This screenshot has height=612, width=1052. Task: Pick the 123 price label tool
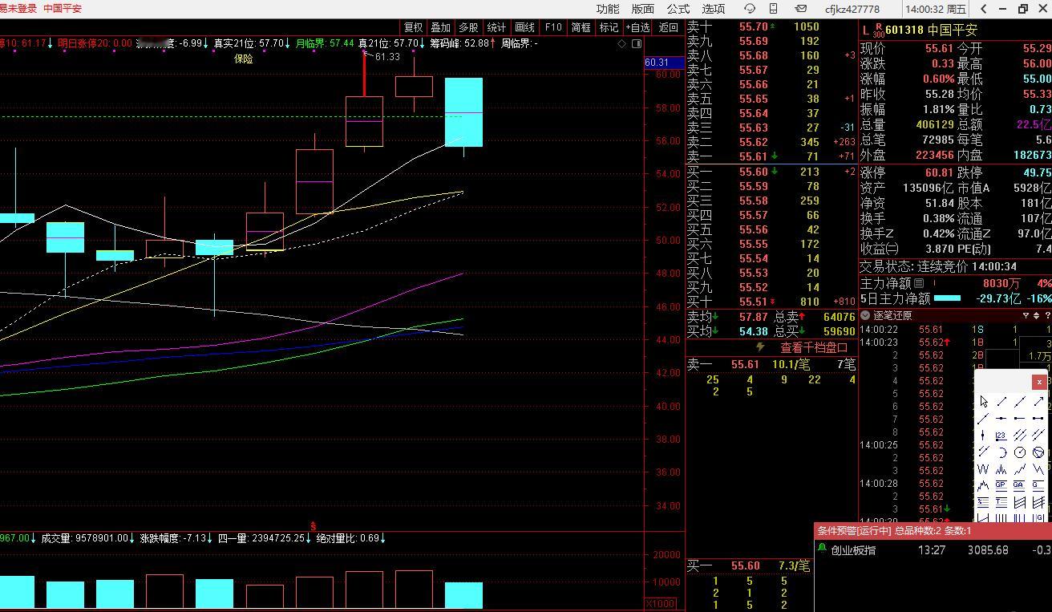pos(1001,436)
